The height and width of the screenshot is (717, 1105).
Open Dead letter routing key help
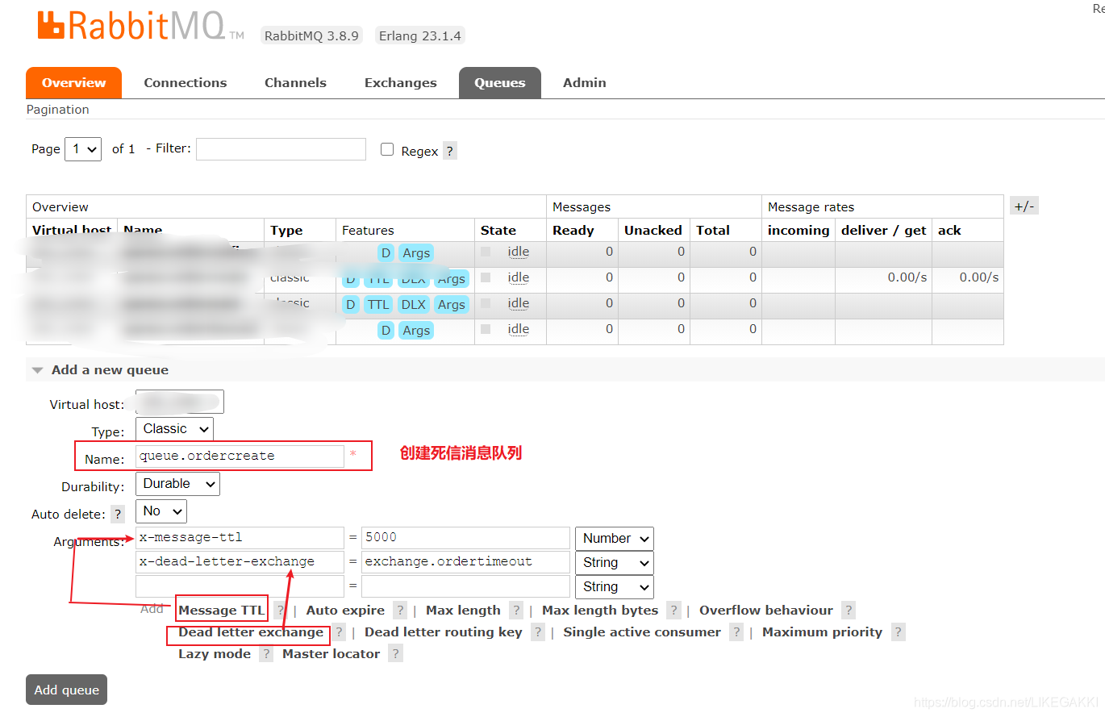point(538,632)
